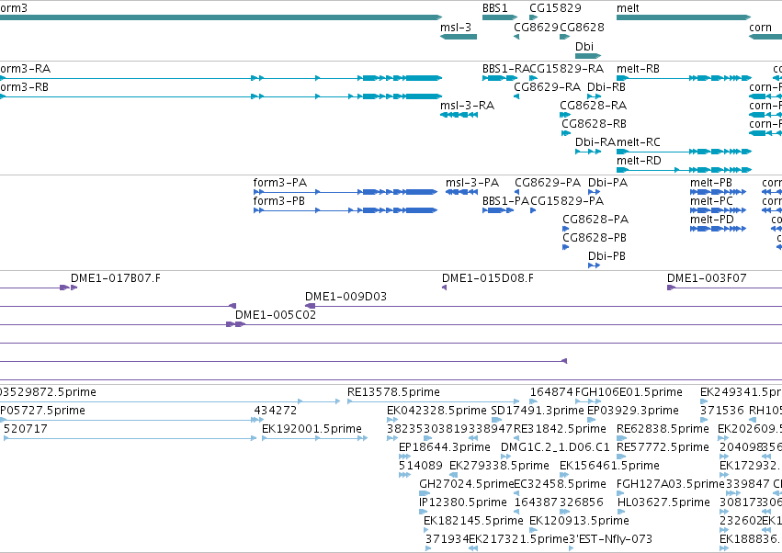Select the 520717 EST label
The width and height of the screenshot is (782, 553).
tap(26, 429)
